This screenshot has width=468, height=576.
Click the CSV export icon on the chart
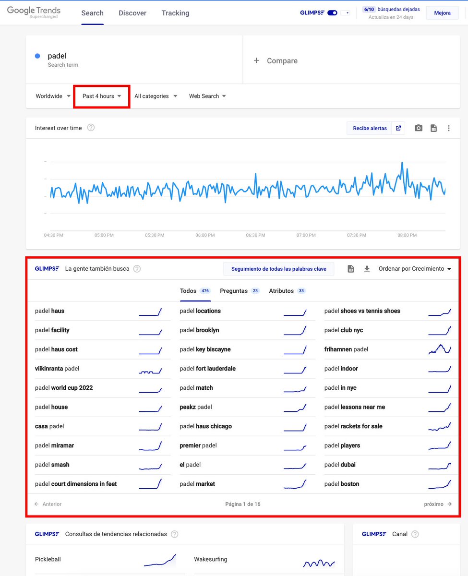[433, 128]
